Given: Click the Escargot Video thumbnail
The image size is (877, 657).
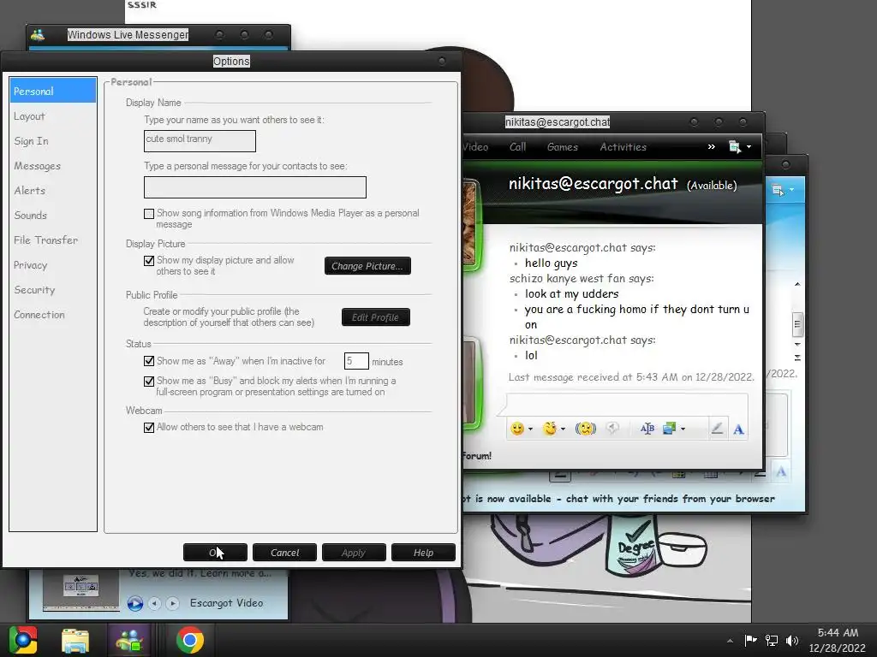Looking at the screenshot, I should [81, 591].
